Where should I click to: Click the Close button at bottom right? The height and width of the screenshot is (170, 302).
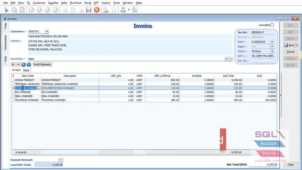[291, 165]
